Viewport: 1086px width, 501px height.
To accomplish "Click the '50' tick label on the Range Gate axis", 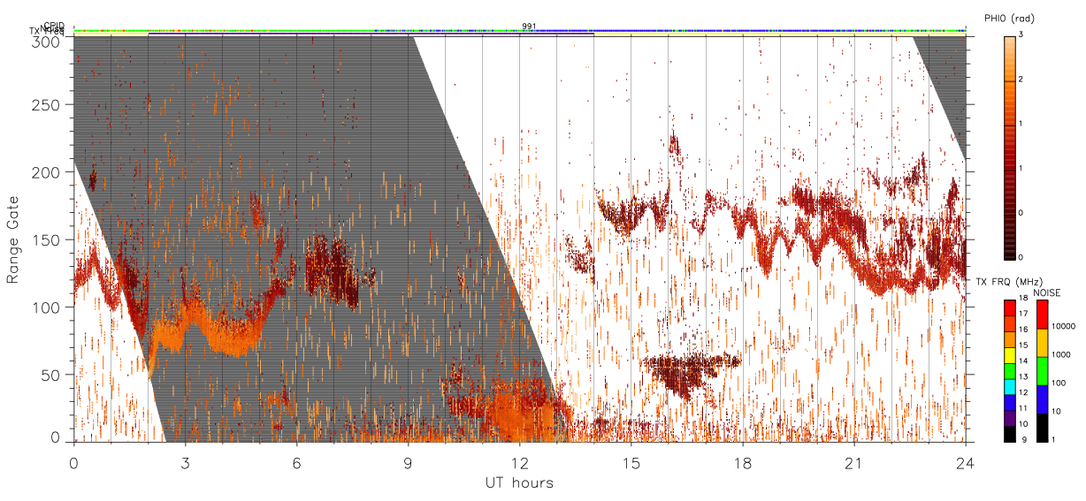I will click(x=50, y=375).
